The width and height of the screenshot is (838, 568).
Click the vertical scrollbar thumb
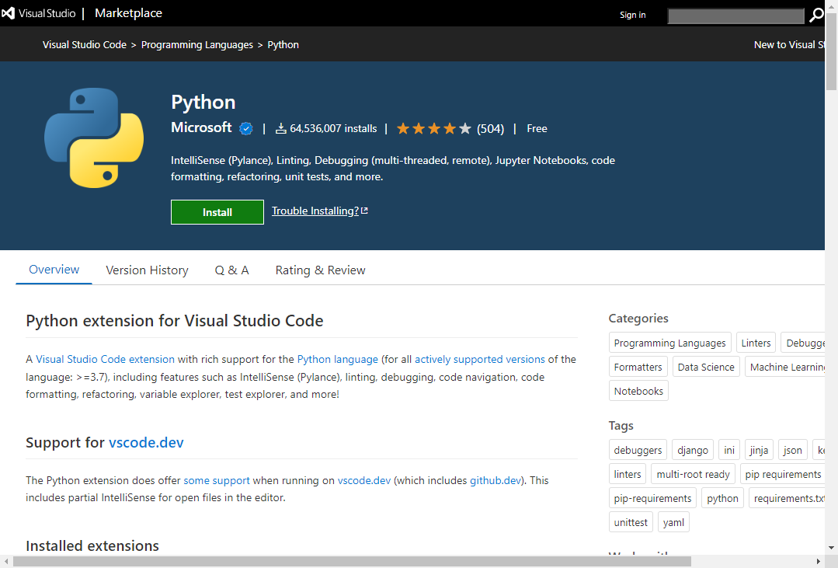[832, 52]
